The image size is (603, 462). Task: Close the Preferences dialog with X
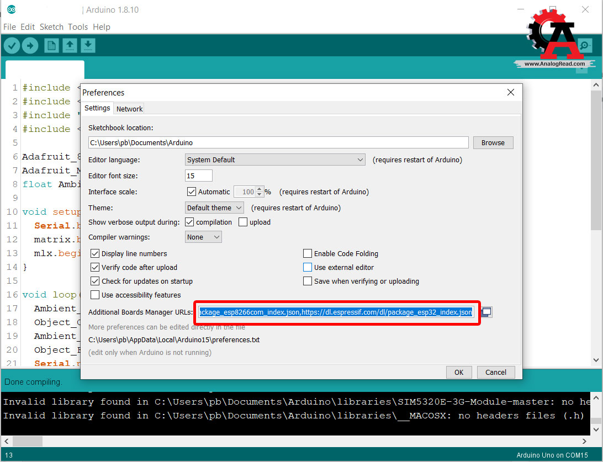511,92
